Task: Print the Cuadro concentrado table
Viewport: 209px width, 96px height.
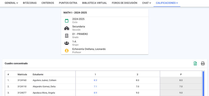Action: pos(203,64)
